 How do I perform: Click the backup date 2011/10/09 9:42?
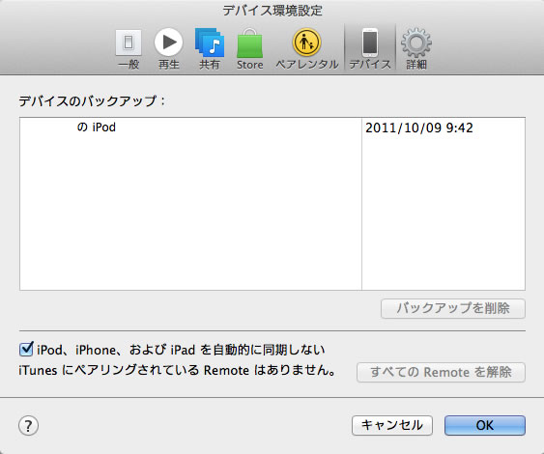tap(419, 128)
